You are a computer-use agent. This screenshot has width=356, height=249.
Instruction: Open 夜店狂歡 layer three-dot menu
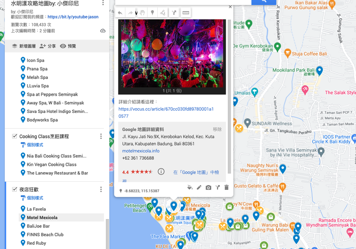101,189
